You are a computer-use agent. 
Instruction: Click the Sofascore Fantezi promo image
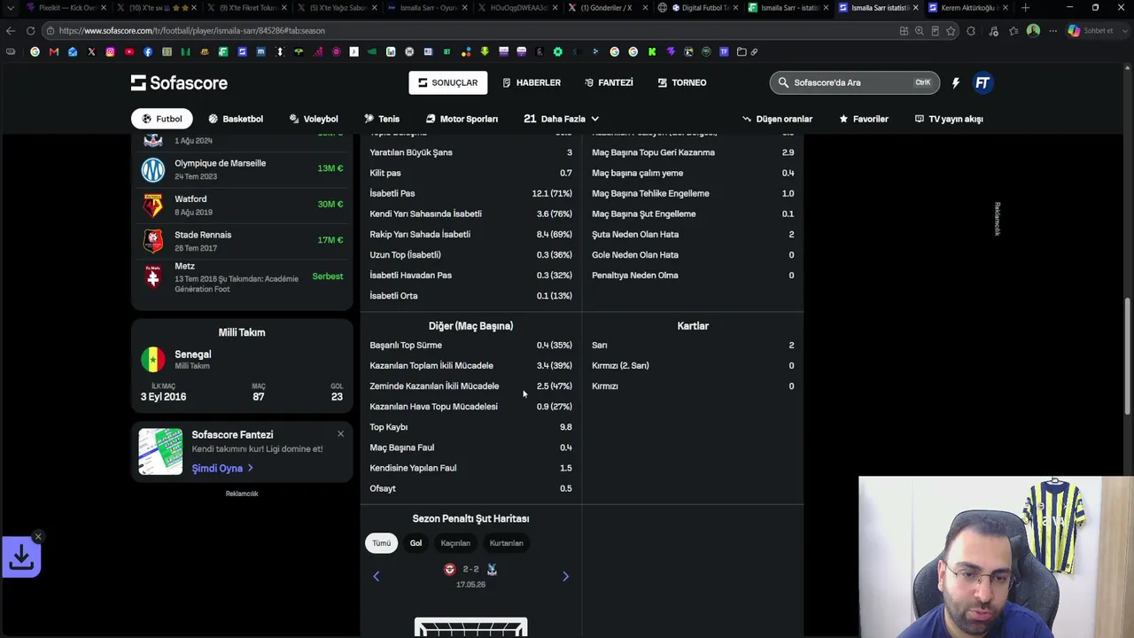click(x=160, y=451)
